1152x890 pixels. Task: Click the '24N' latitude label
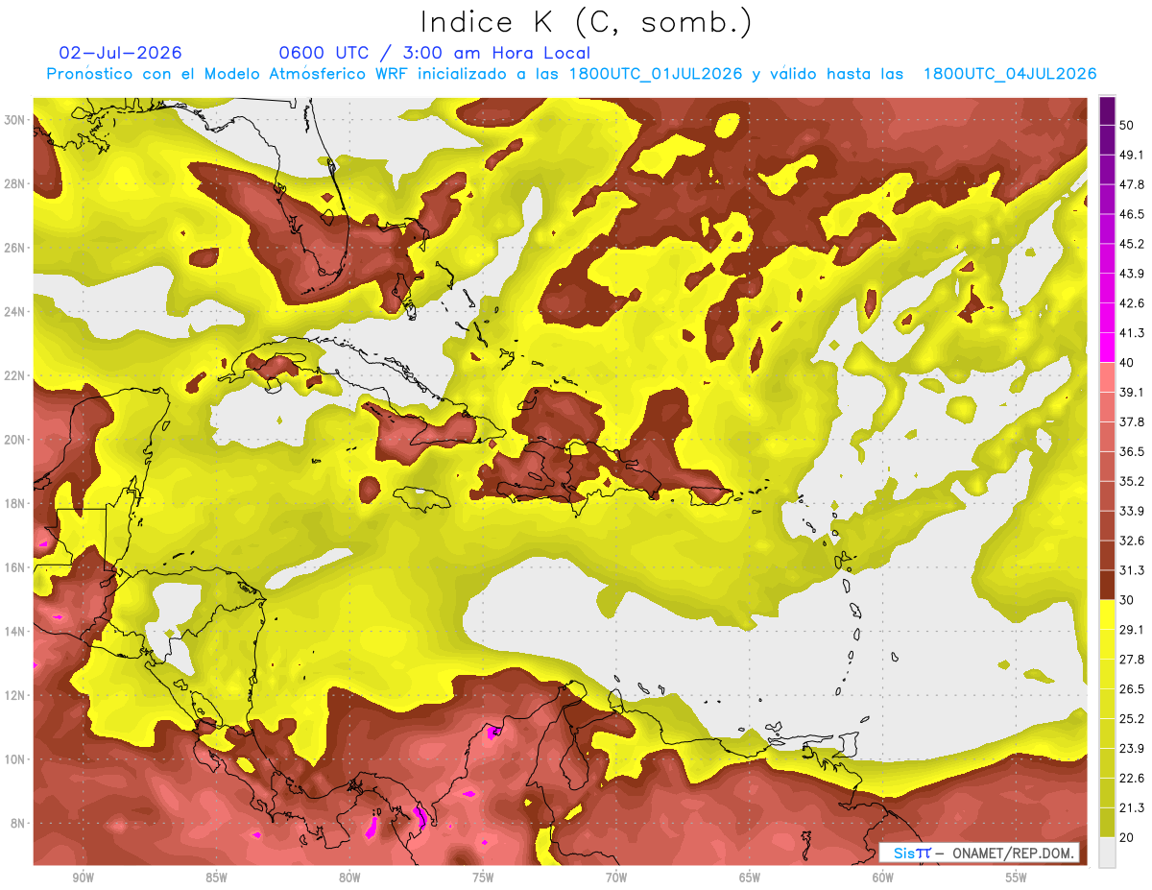point(14,312)
